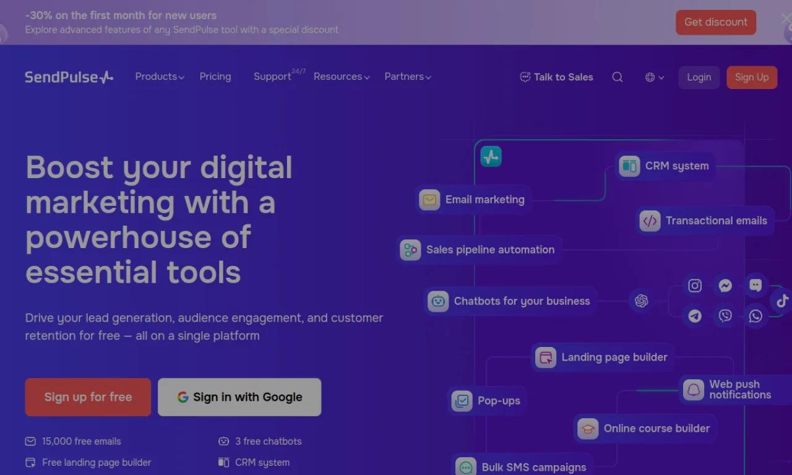792x475 pixels.
Task: Click Talk to Sales
Action: point(556,77)
